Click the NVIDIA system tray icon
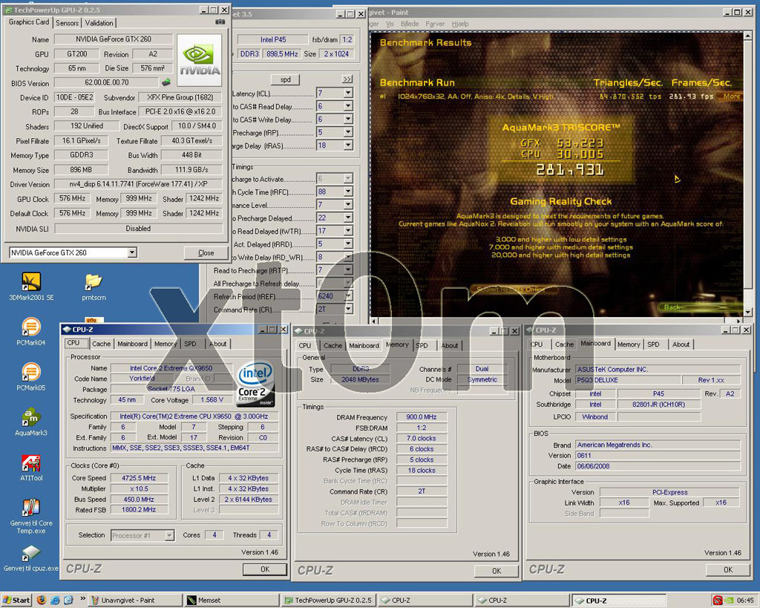Image resolution: width=760 pixels, height=608 pixels. tap(728, 601)
